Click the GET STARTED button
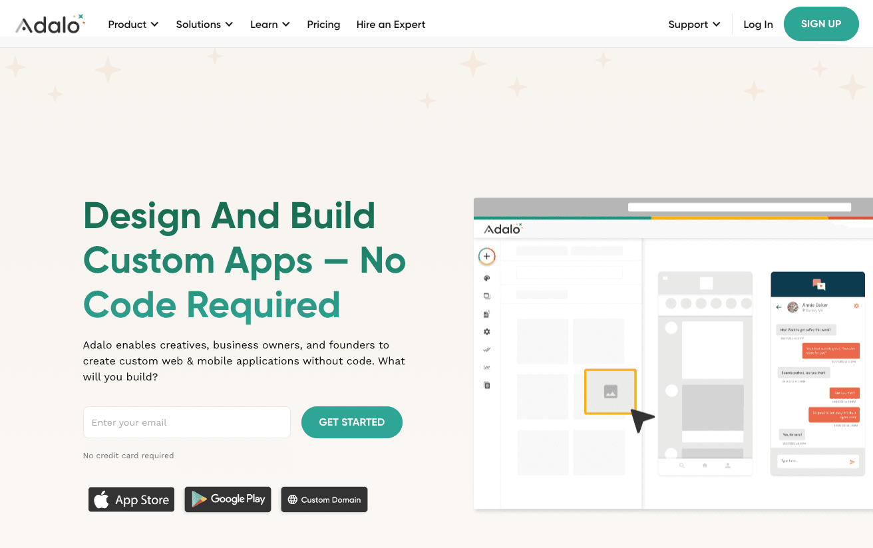Image resolution: width=873 pixels, height=548 pixels. coord(352,422)
